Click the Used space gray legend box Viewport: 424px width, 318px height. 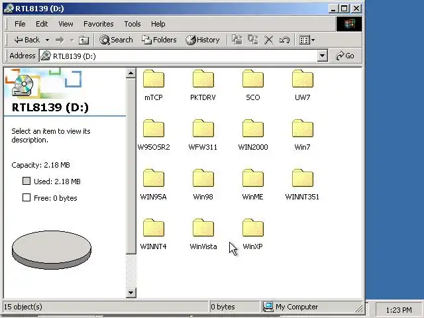click(x=26, y=181)
